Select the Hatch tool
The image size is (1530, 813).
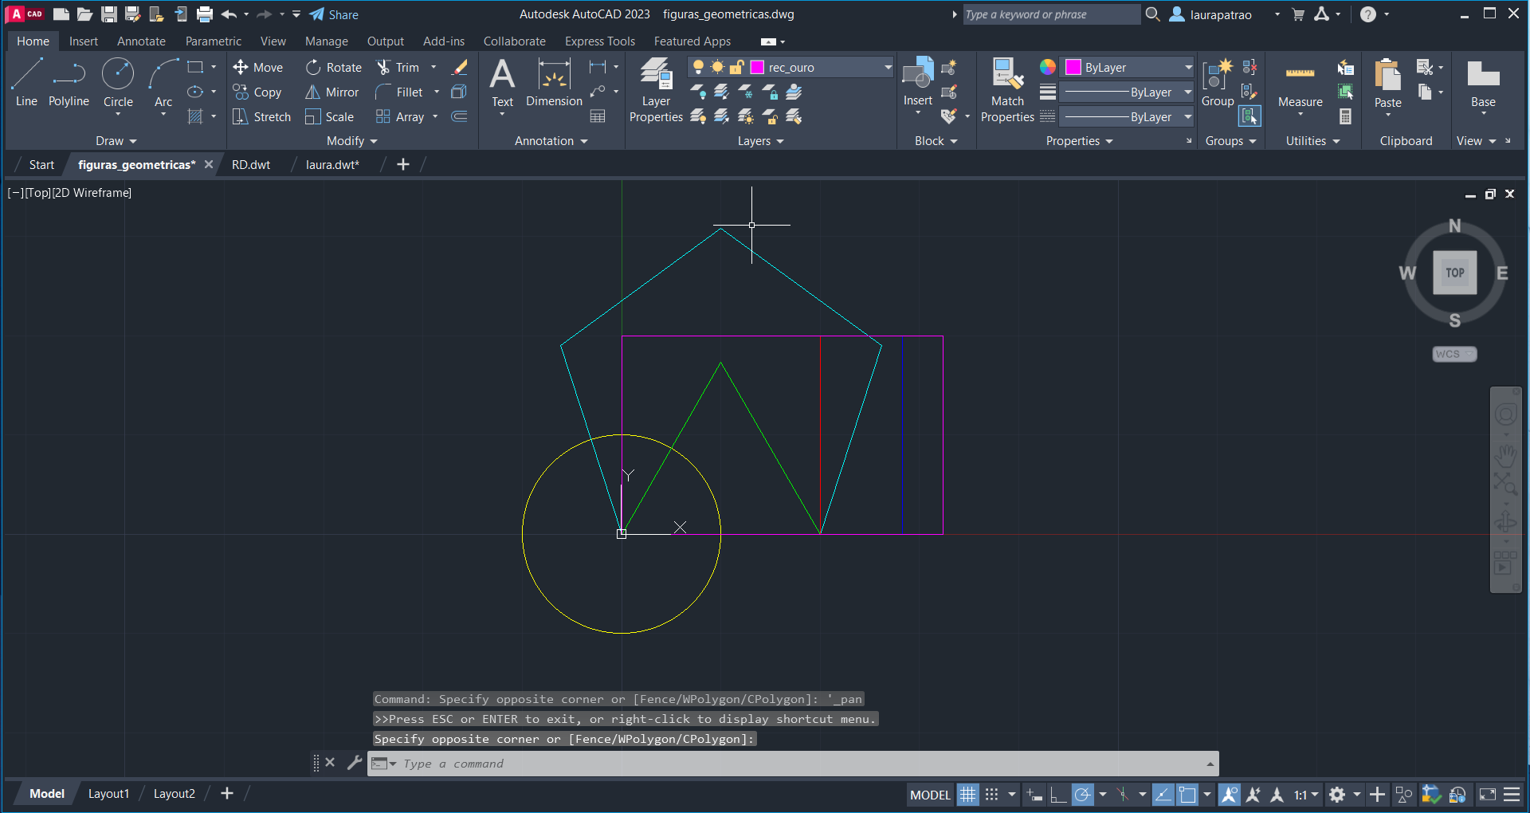click(x=195, y=116)
